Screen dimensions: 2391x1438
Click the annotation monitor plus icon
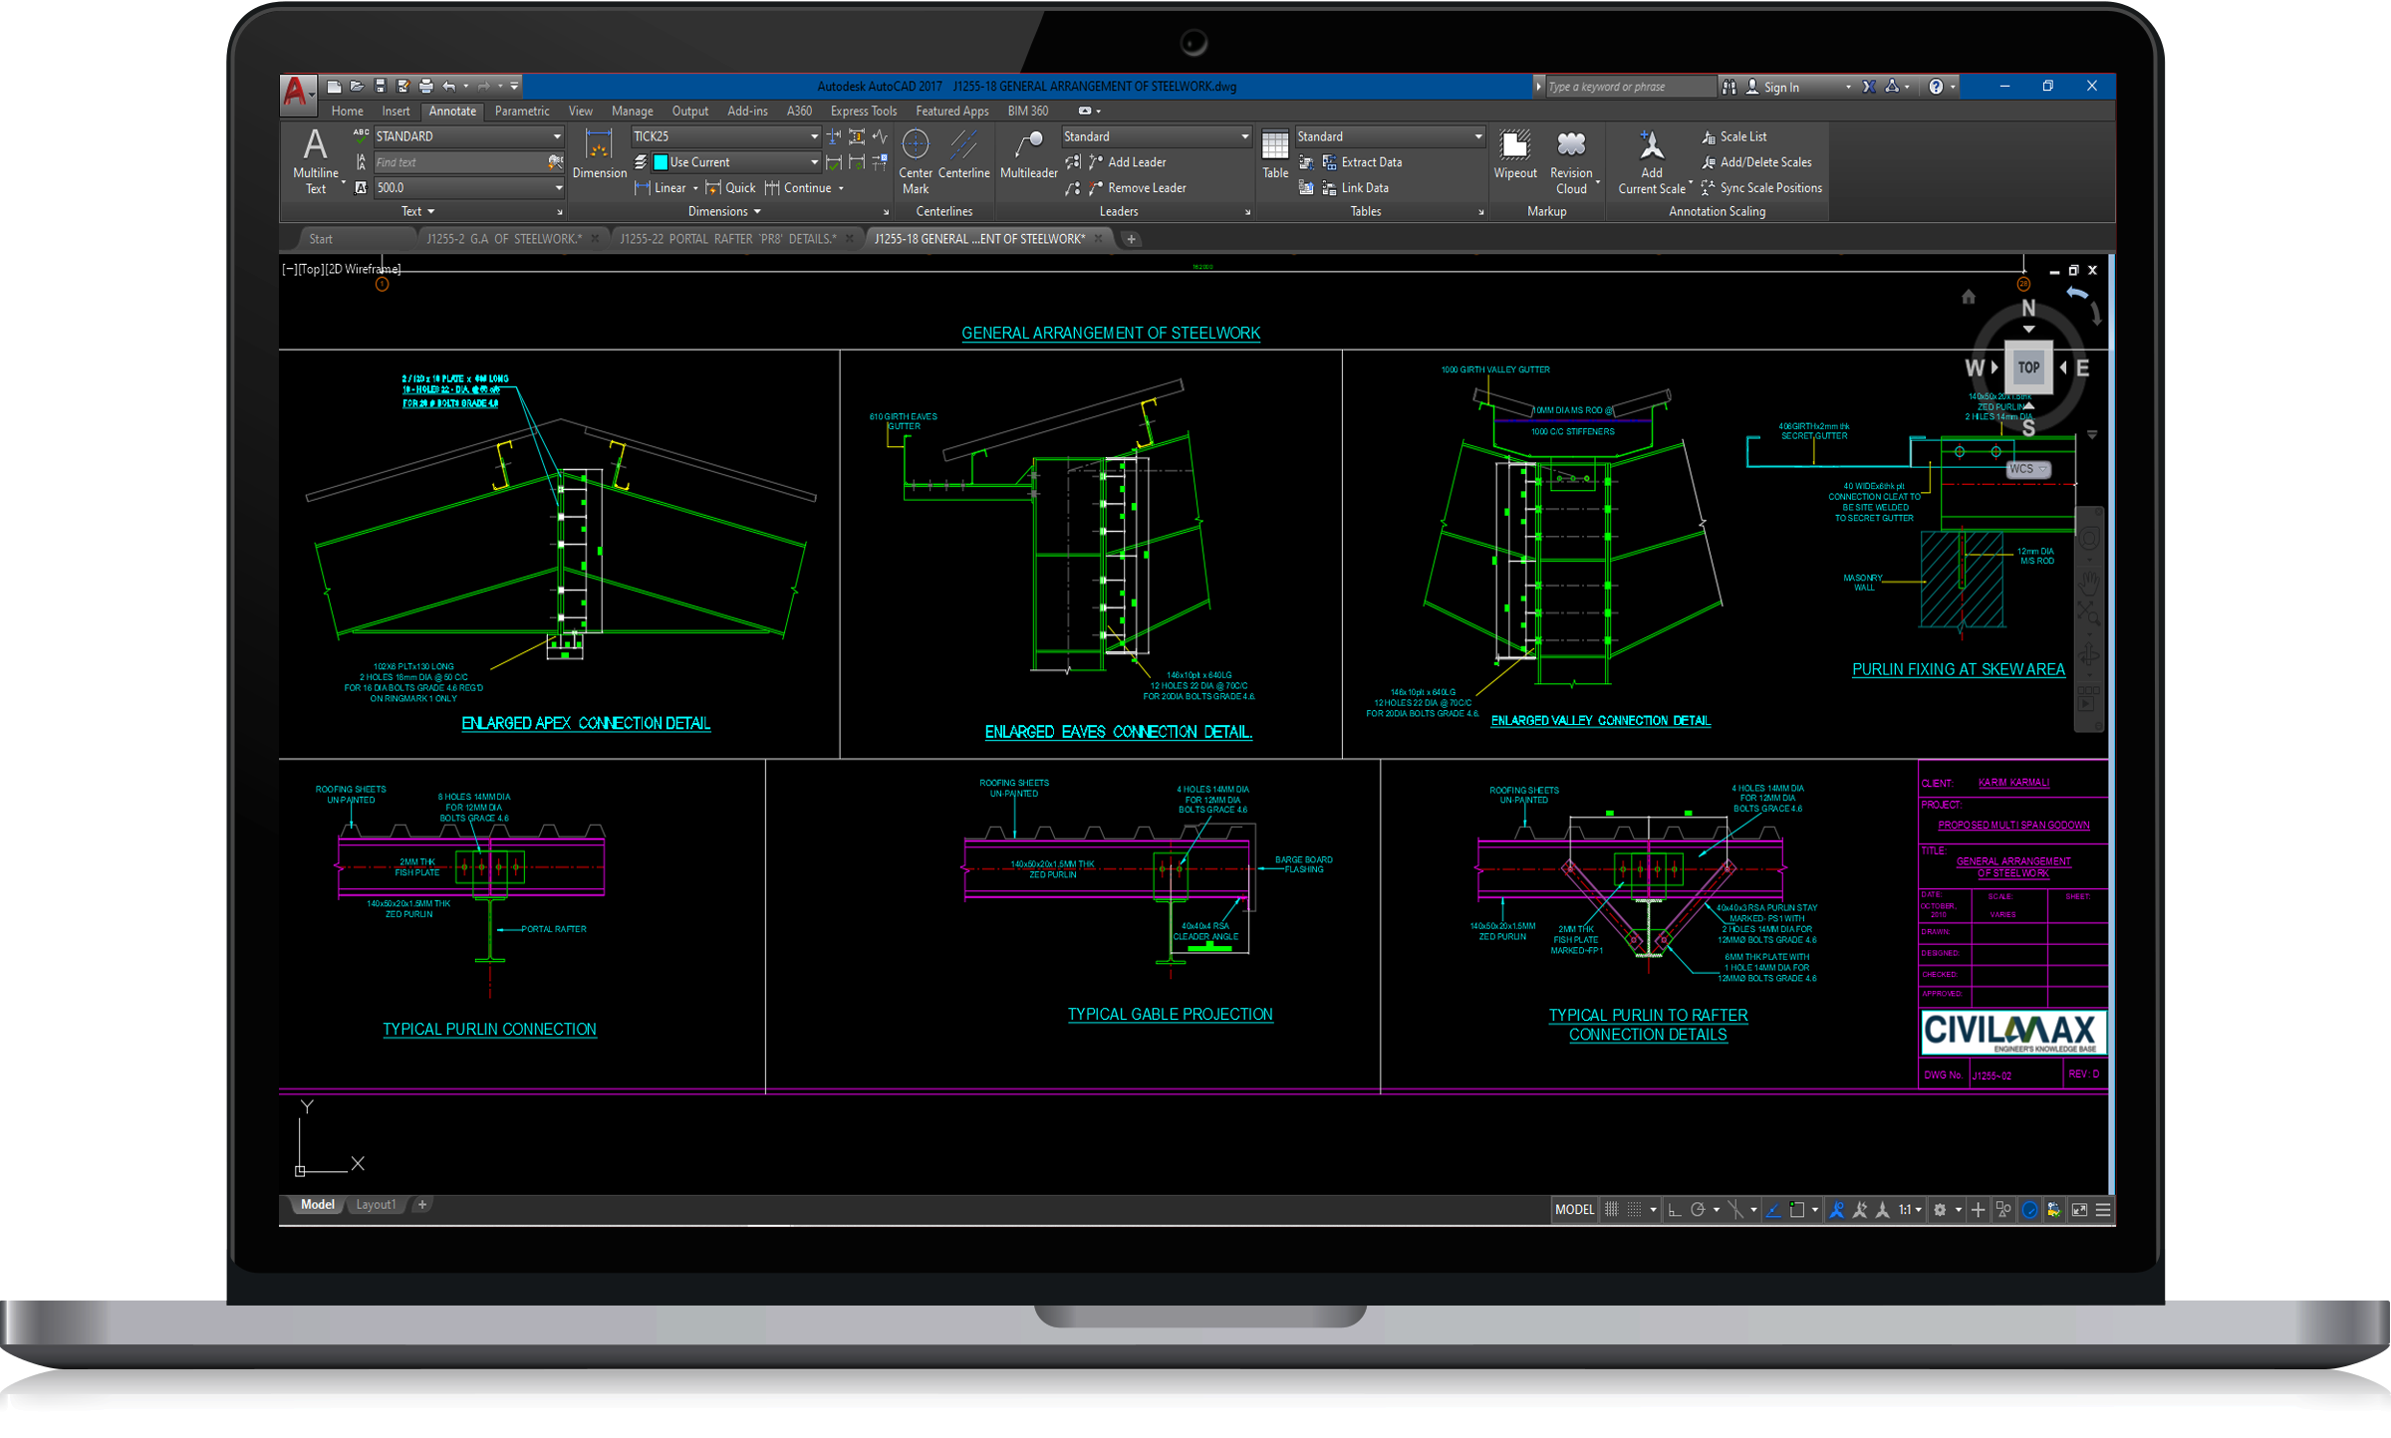pyautogui.click(x=1979, y=1210)
